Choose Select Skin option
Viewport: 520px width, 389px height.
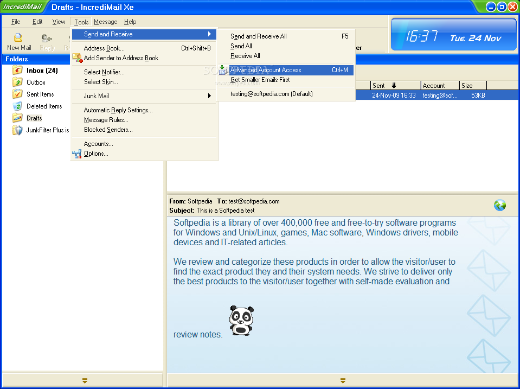[x=144, y=81]
